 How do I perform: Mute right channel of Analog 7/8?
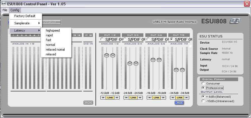186,98
